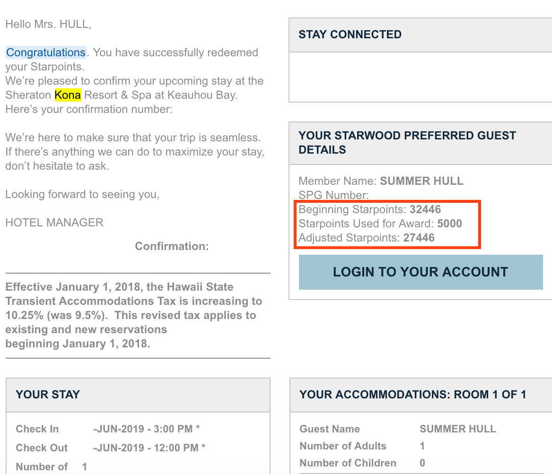Select Beginning Starpoints value 32446
Image resolution: width=552 pixels, height=474 pixels.
pos(425,209)
